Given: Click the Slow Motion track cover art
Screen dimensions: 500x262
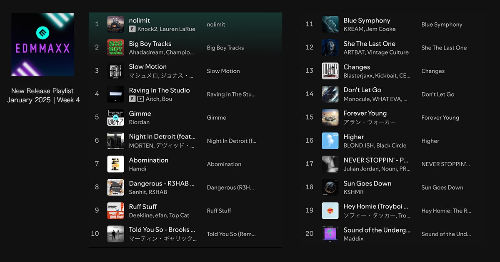Looking at the screenshot, I should pos(115,71).
